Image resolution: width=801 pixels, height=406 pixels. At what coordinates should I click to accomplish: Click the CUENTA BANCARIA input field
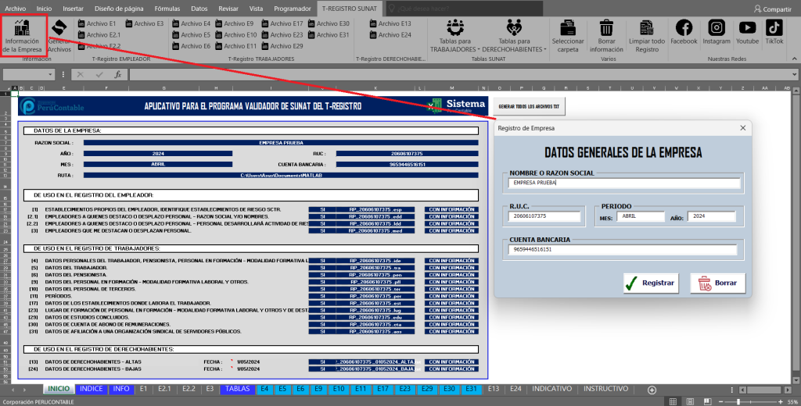[623, 249]
